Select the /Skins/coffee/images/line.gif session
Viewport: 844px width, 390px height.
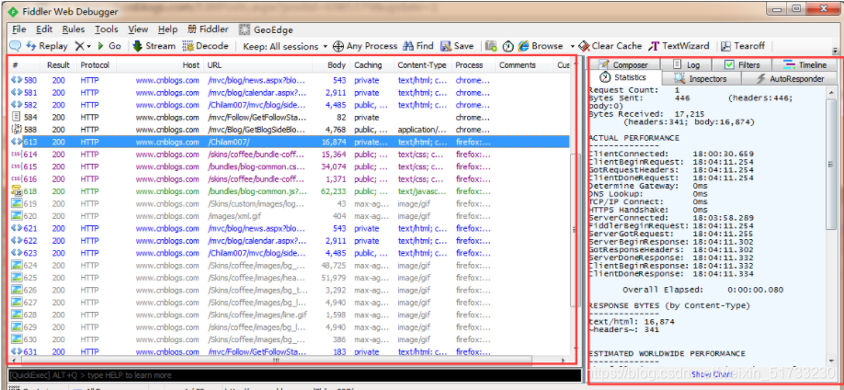coord(290,315)
